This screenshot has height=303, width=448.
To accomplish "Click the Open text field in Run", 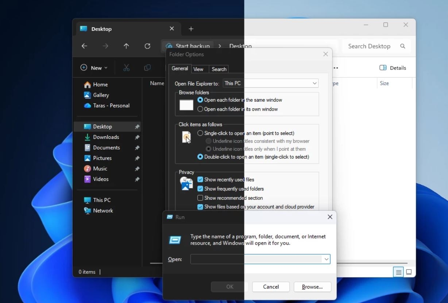I will click(x=256, y=259).
